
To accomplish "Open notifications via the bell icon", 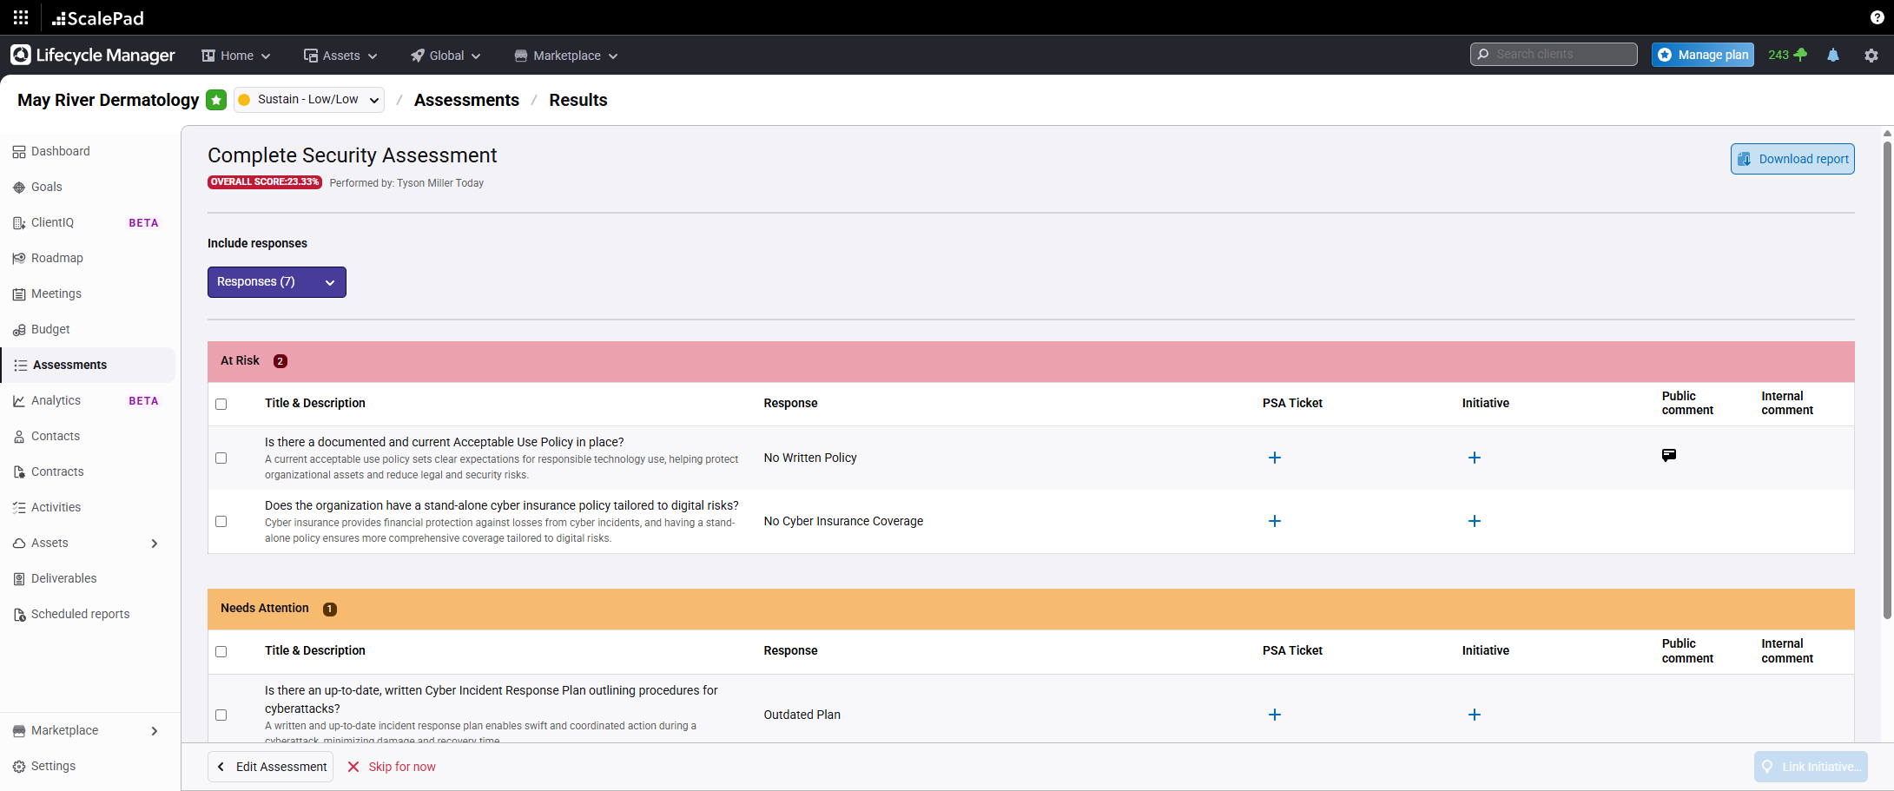I will coord(1833,55).
